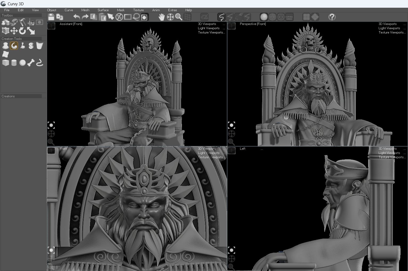Choose the warped sheet creation tool
This screenshot has width=408, height=271.
(x=5, y=54)
